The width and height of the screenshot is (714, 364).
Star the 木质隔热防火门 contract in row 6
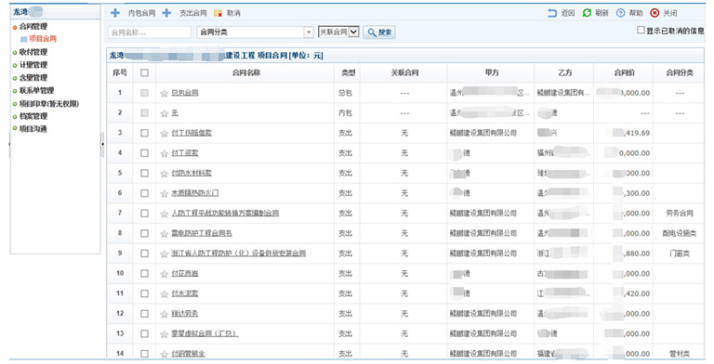coord(165,193)
